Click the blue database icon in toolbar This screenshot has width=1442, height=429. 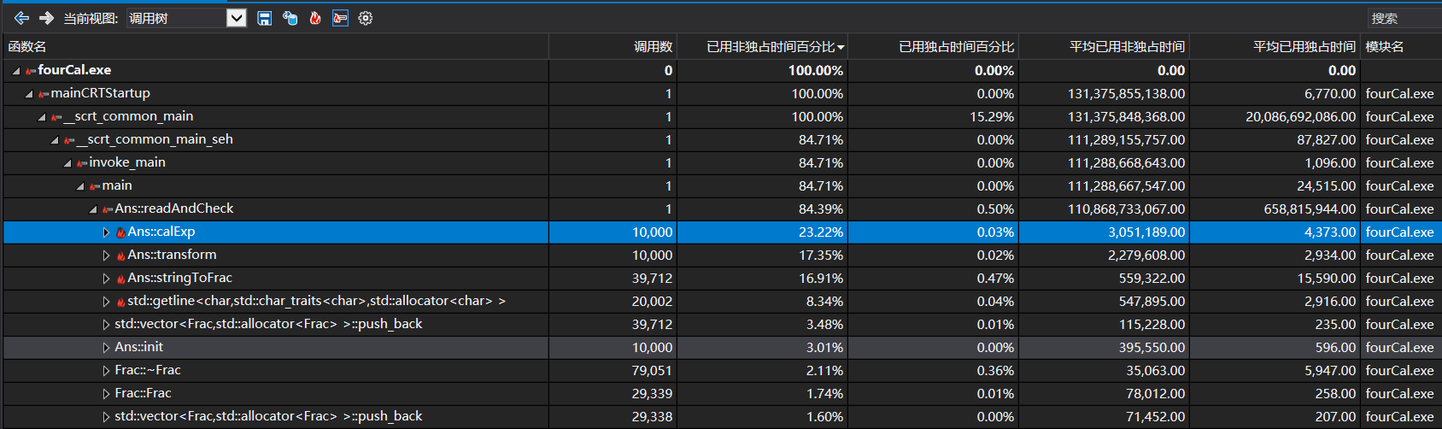coord(290,18)
